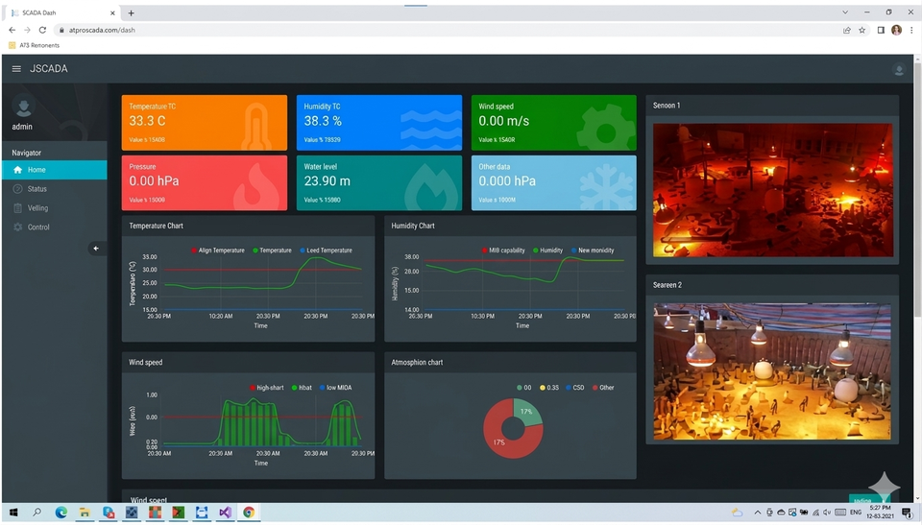Open the browser tab search dropdown chevron
This screenshot has width=922, height=525.
(x=845, y=12)
